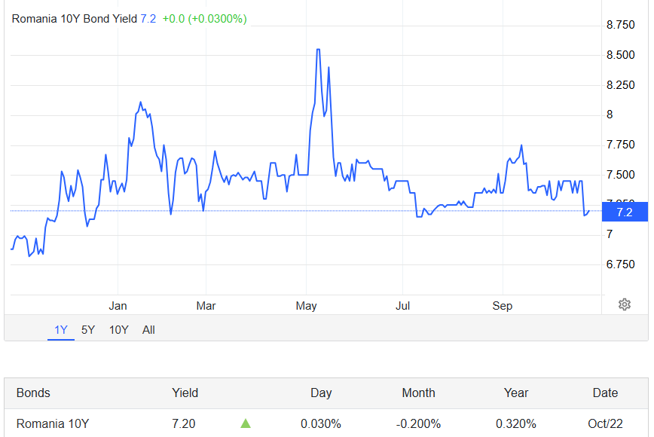
Task: Open the Romania 10Y bond link
Action: (x=53, y=423)
